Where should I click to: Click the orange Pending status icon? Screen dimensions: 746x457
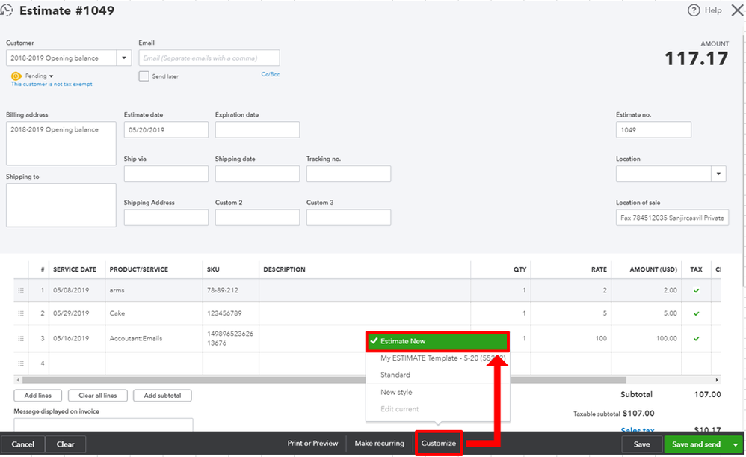coord(16,76)
